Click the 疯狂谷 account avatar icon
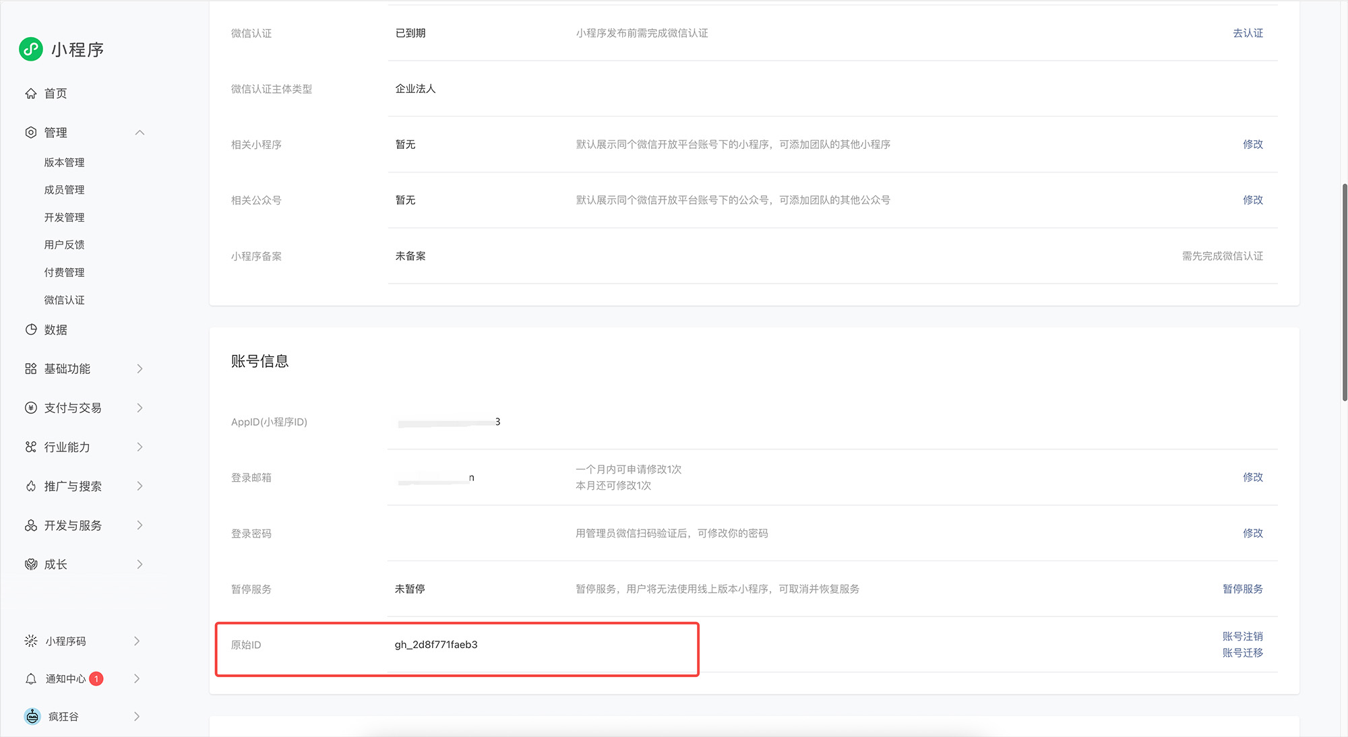 [x=32, y=716]
